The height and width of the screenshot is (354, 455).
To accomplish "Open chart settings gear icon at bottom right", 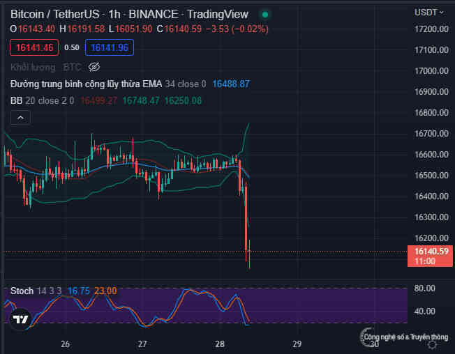I will pyautogui.click(x=433, y=345).
